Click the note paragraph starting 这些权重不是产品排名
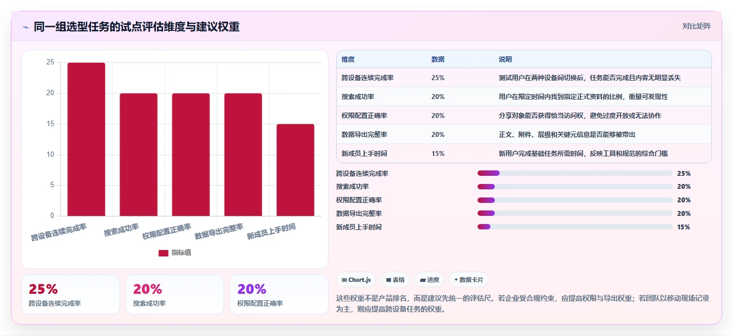This screenshot has height=336, width=733. [x=523, y=304]
